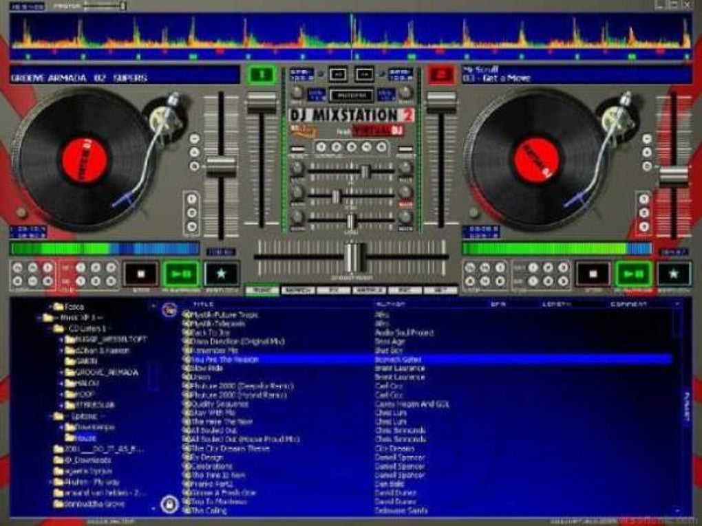Click the left deck title display GROOVE ARMADA
702x526 pixels.
point(125,75)
